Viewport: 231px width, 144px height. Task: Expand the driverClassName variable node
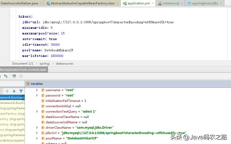[x=37, y=127]
